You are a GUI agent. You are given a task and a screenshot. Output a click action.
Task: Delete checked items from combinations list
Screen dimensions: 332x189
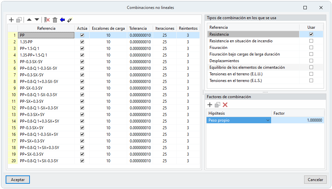[x=47, y=20]
